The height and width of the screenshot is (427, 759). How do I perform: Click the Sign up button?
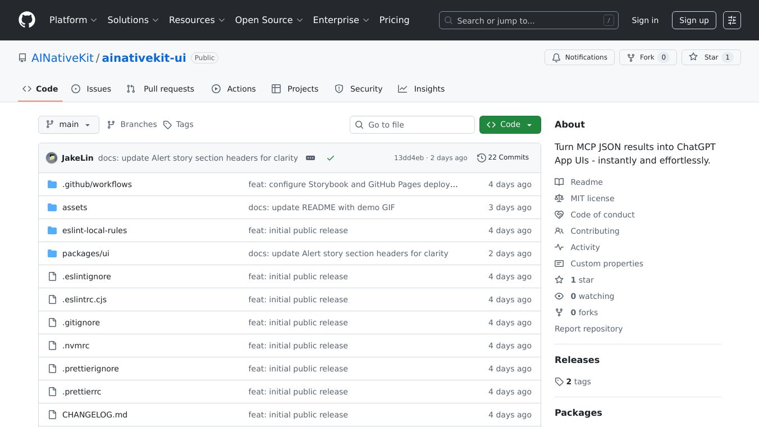pyautogui.click(x=694, y=20)
